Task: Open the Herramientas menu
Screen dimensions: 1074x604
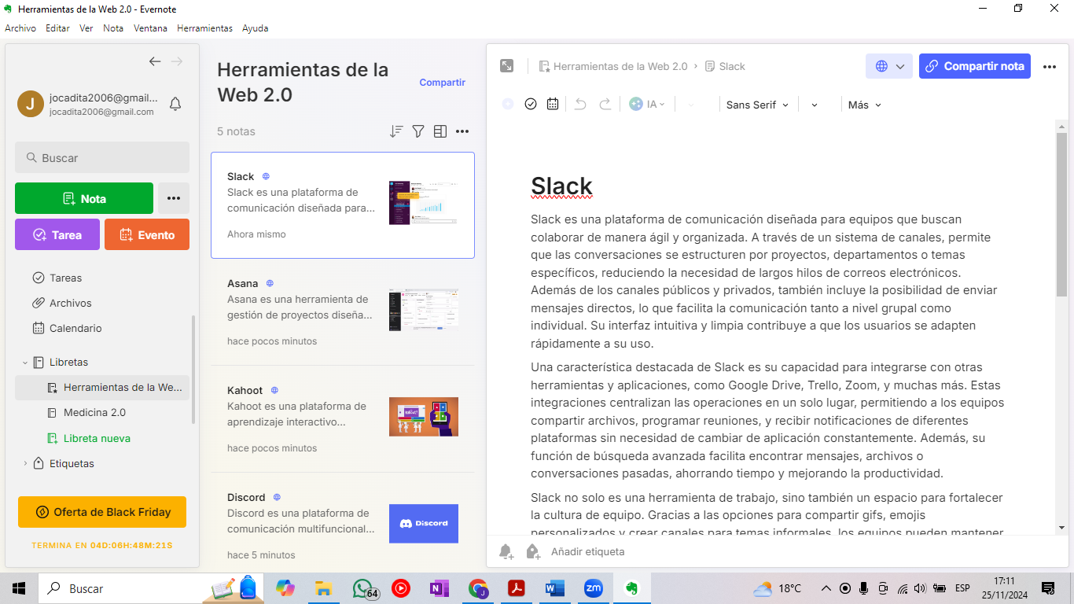Action: tap(204, 28)
